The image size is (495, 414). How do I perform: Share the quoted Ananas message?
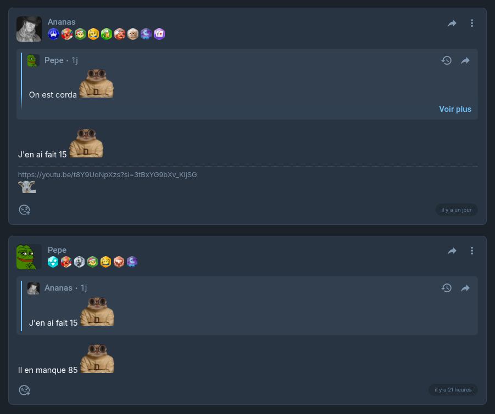(465, 288)
